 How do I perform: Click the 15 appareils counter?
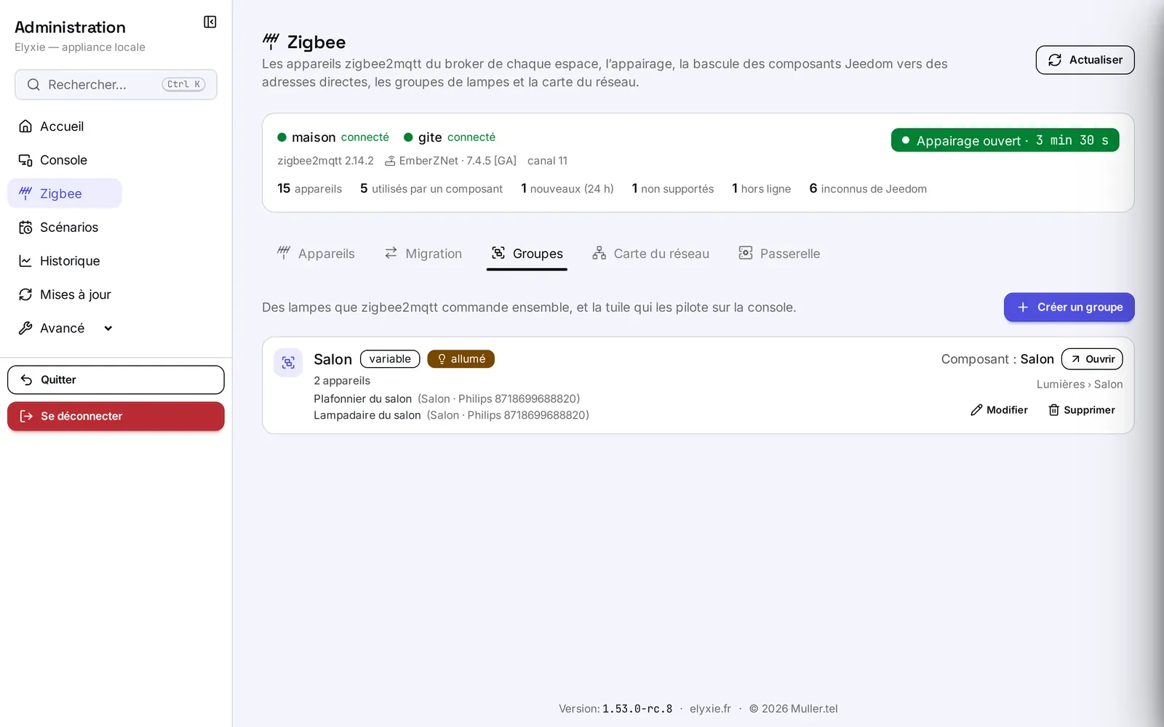tap(309, 188)
